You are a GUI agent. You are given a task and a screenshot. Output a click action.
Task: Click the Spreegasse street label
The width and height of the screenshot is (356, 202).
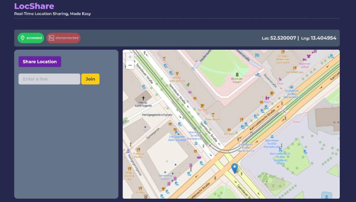[x=153, y=133]
